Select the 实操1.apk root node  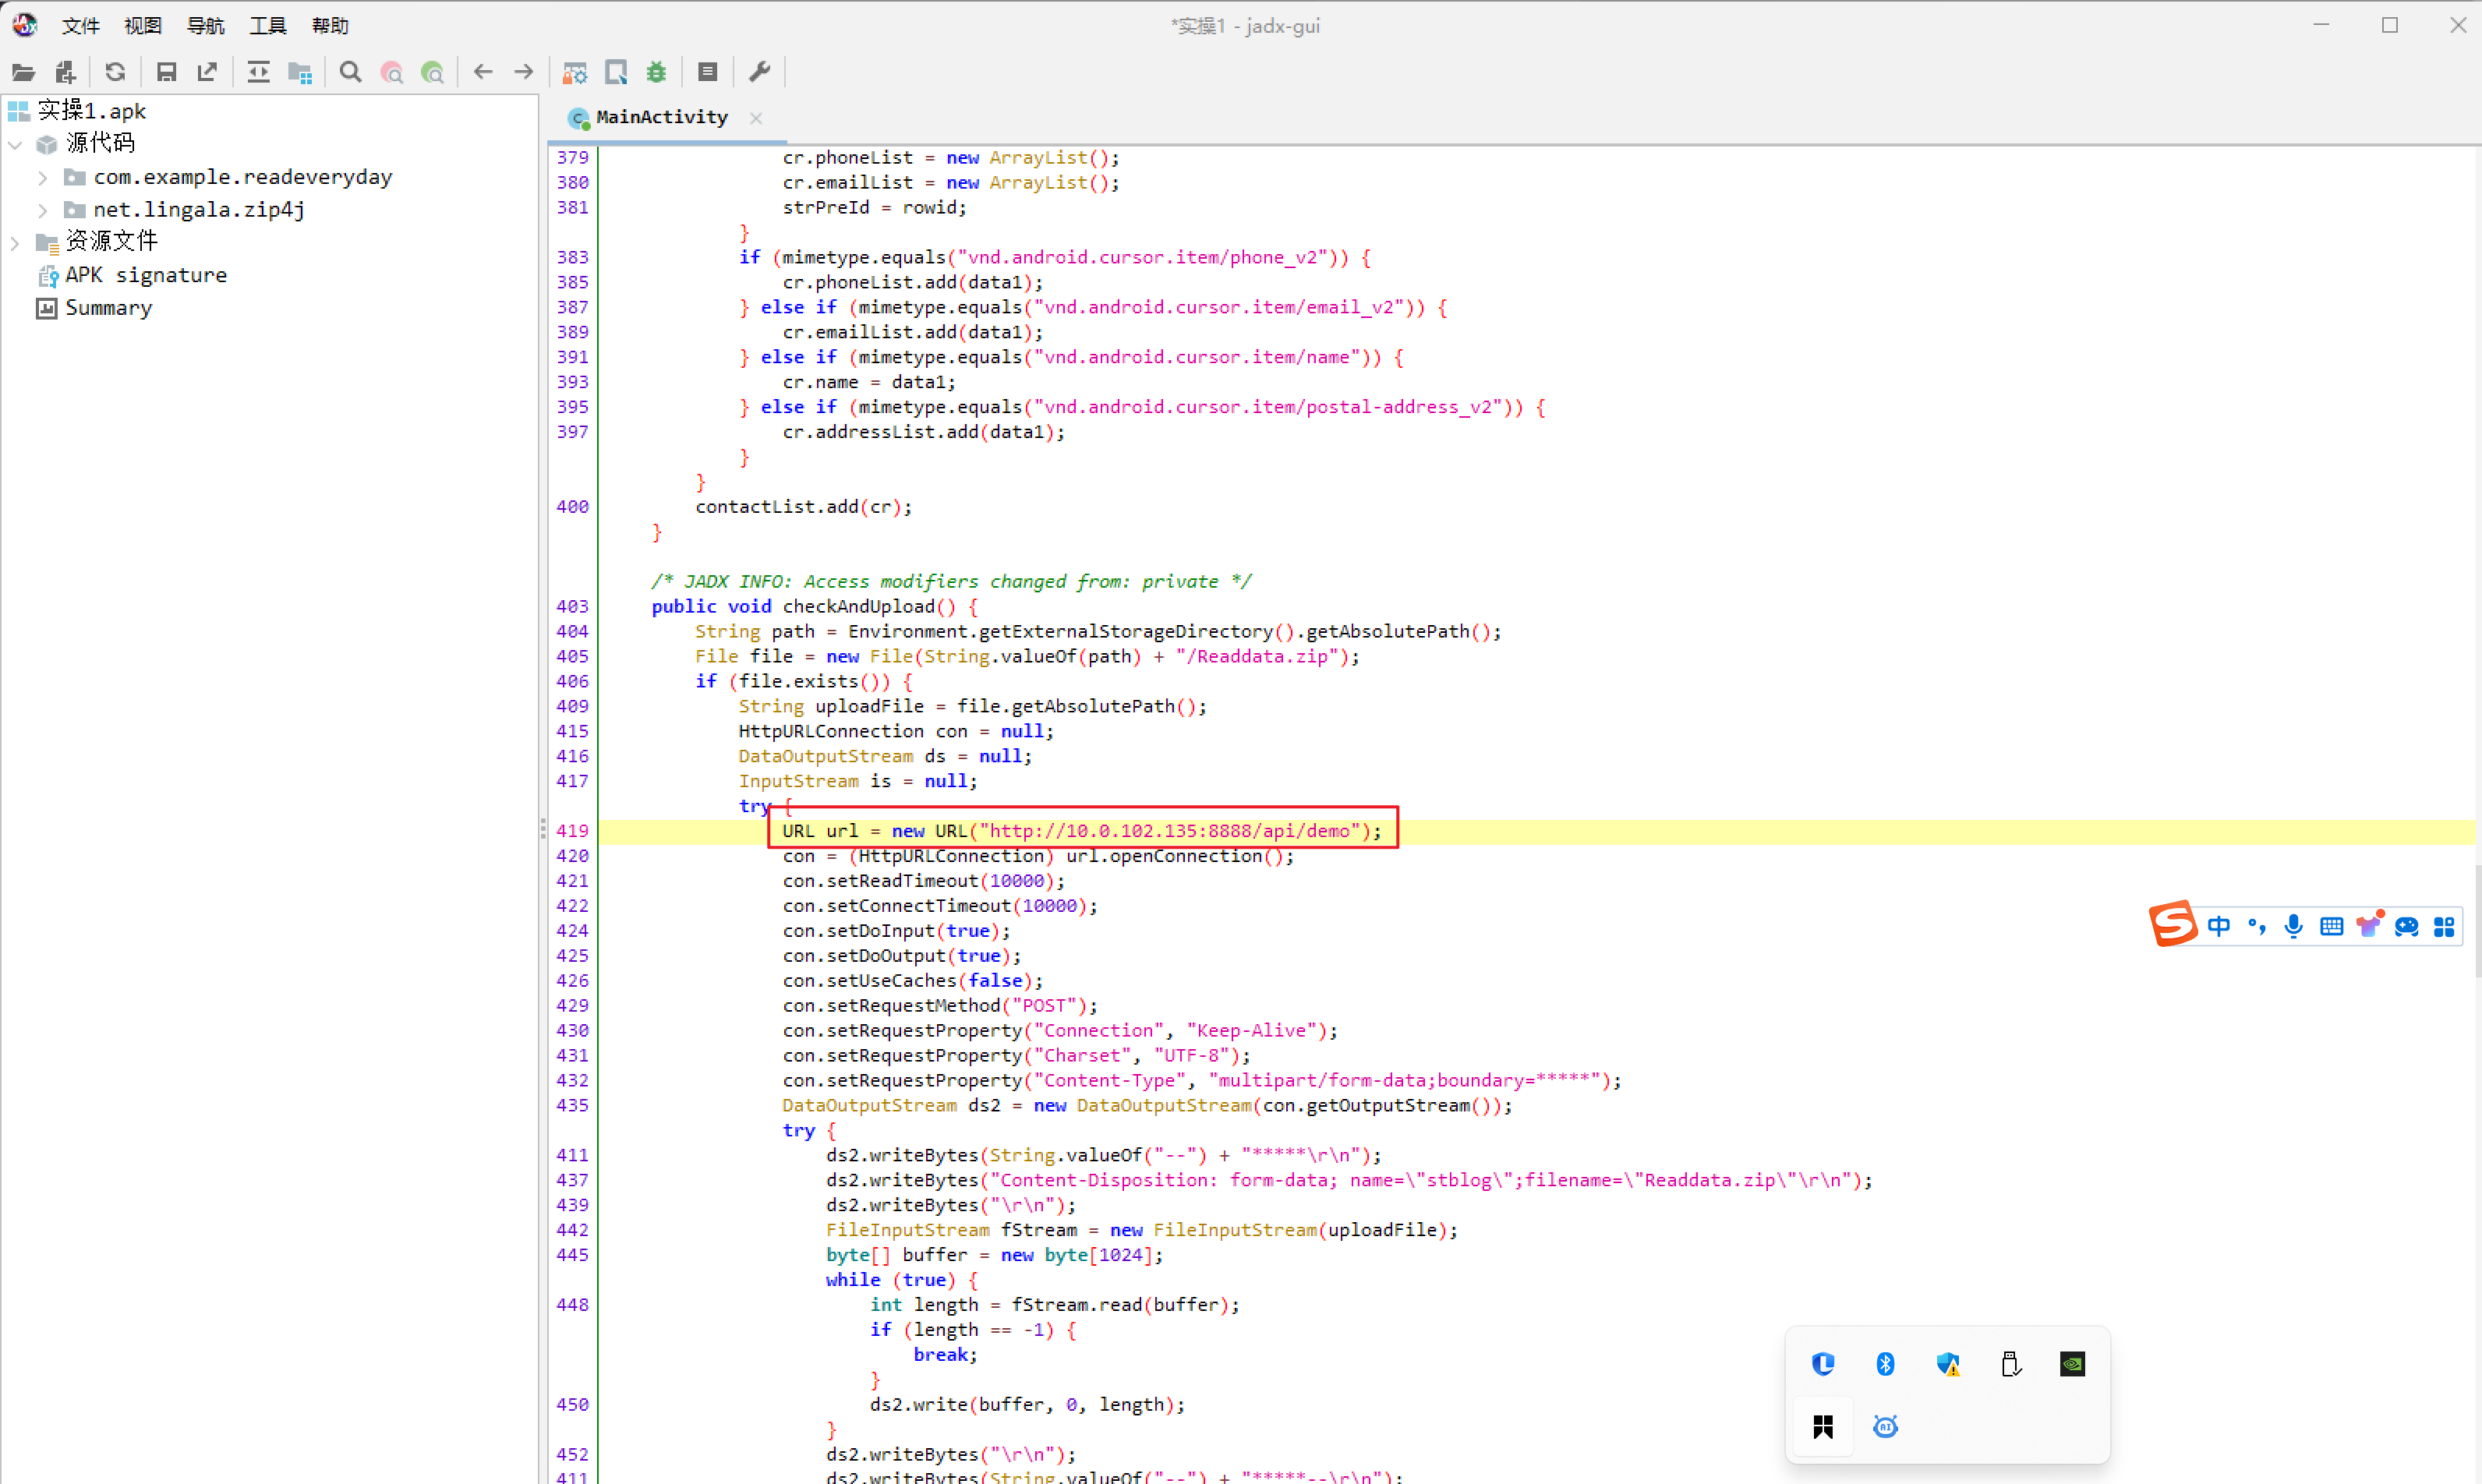(91, 110)
